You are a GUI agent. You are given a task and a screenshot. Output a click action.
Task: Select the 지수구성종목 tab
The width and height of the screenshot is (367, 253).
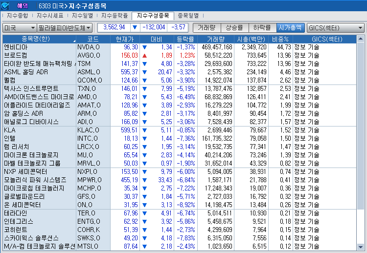pyautogui.click(x=153, y=16)
